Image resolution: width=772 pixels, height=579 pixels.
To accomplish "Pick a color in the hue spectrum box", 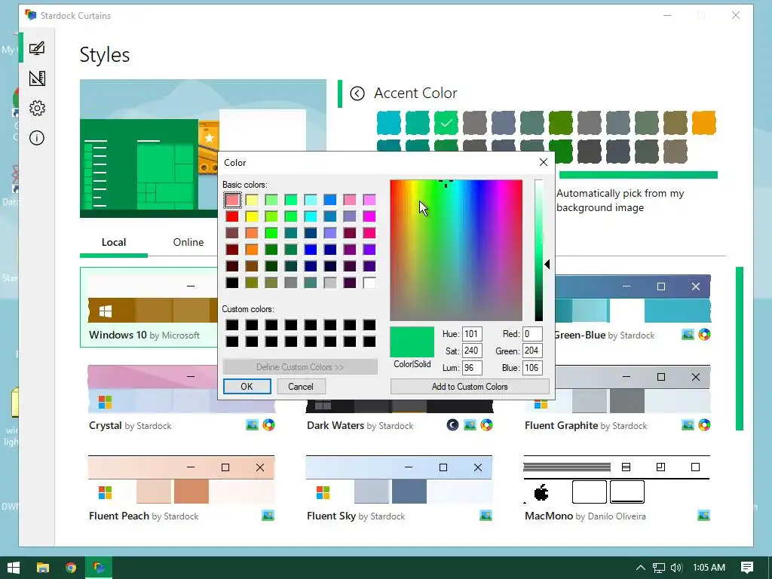I will pos(456,250).
